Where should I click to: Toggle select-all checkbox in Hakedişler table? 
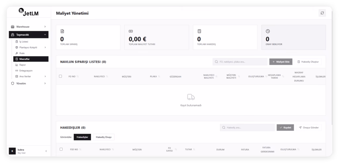point(61,149)
